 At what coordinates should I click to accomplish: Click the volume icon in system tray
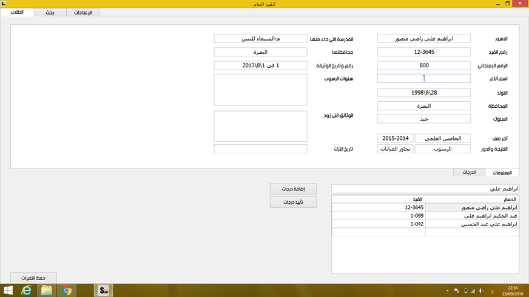point(482,291)
